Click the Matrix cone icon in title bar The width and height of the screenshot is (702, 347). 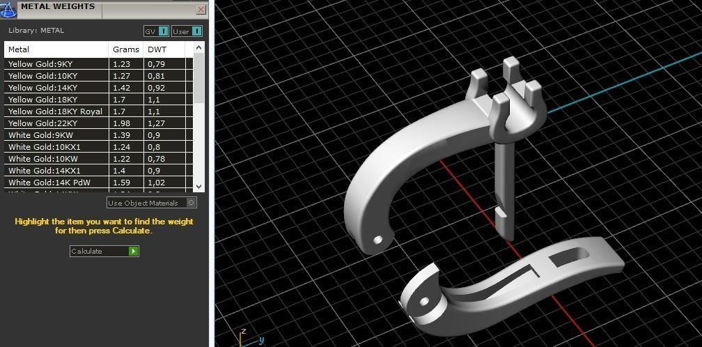[x=8, y=10]
